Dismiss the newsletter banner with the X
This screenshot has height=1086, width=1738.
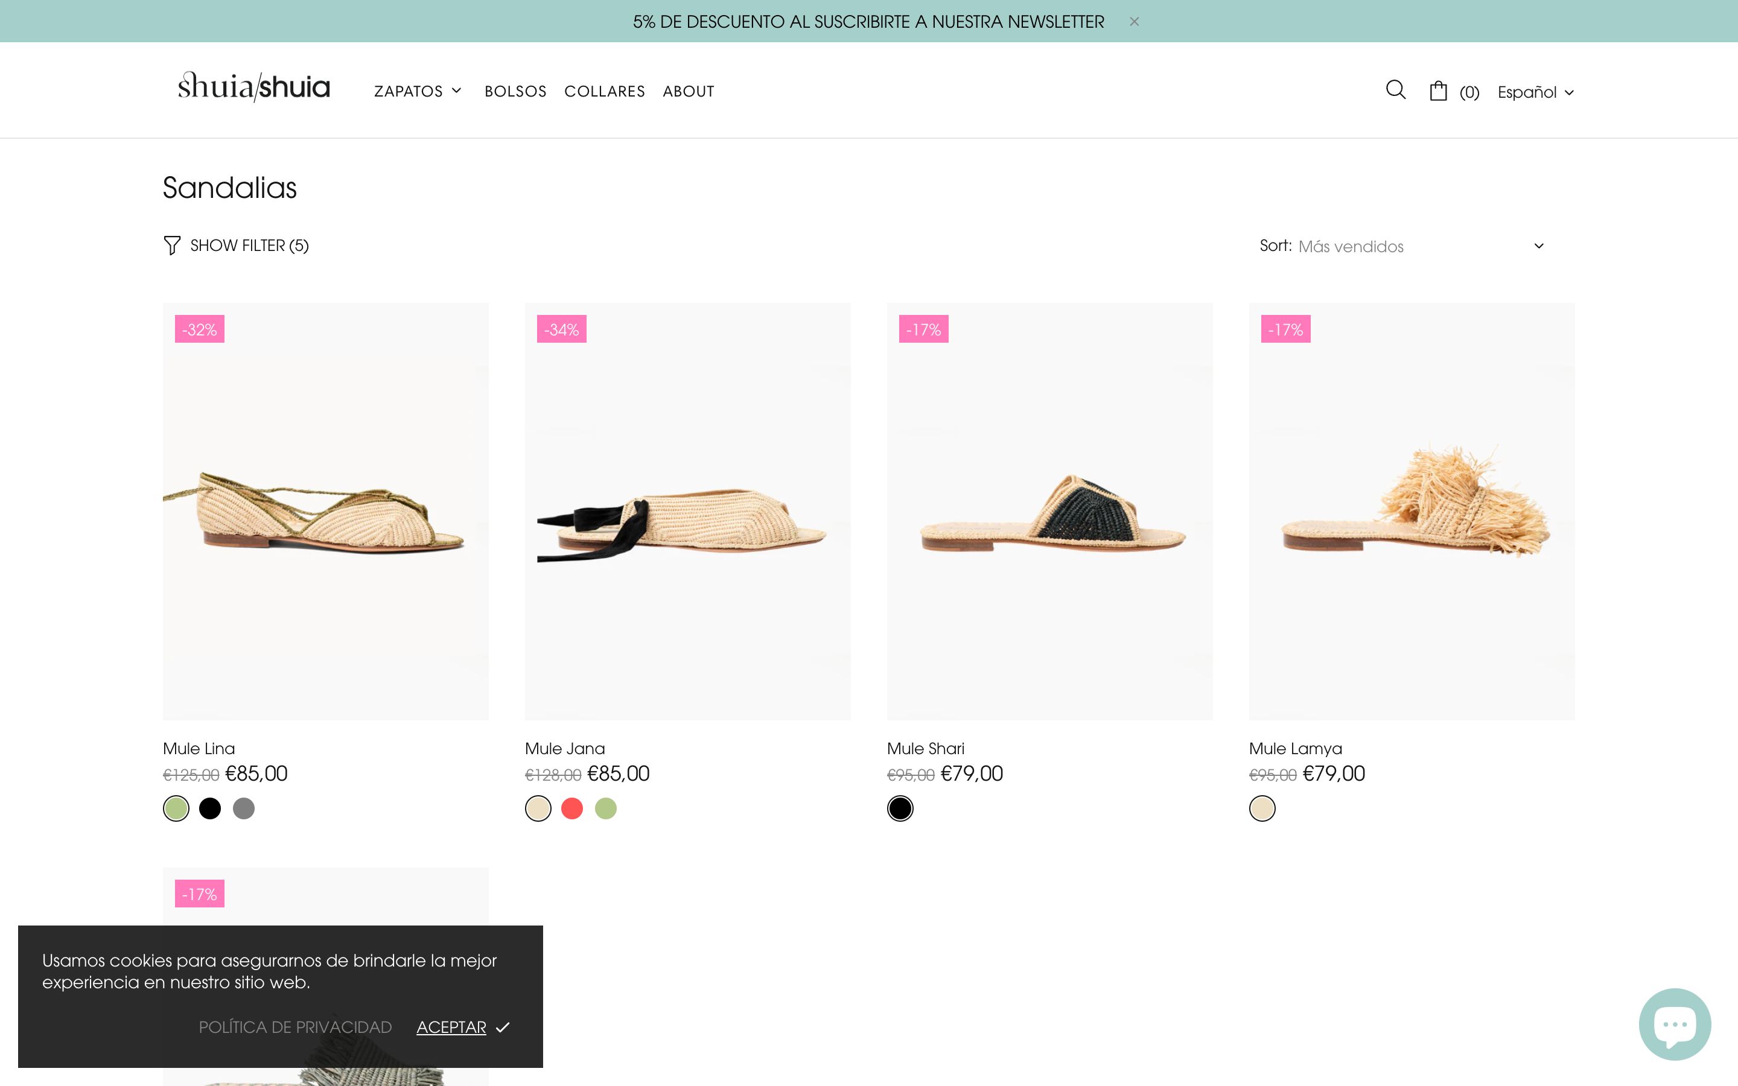(1134, 22)
